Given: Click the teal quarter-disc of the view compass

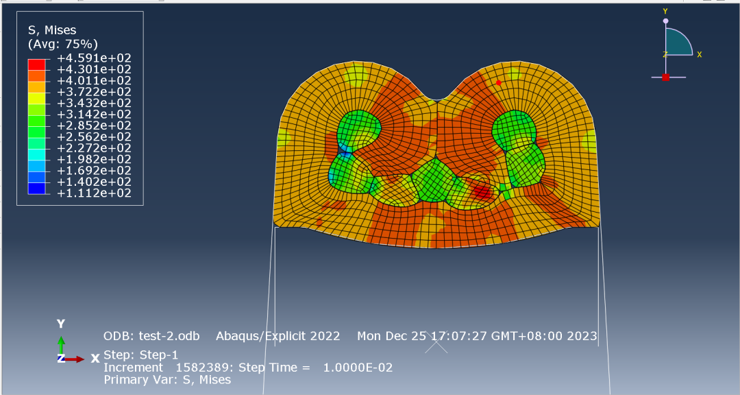Looking at the screenshot, I should pyautogui.click(x=677, y=43).
